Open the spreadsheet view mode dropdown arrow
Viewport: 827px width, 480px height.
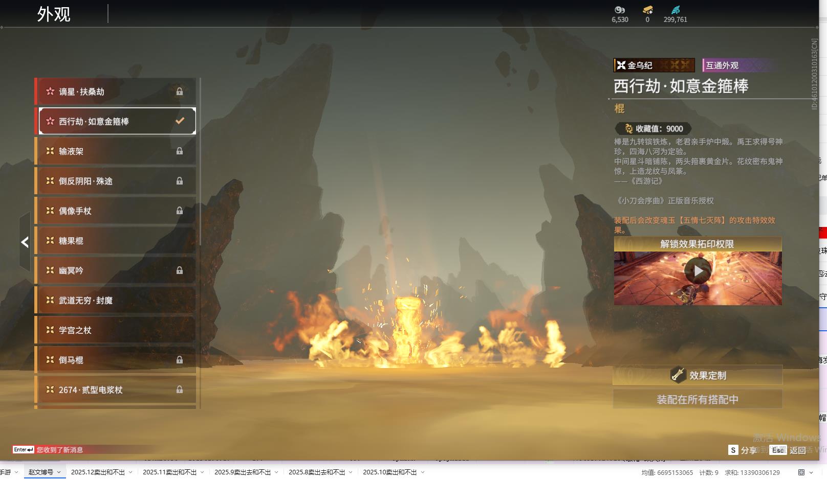click(x=811, y=472)
